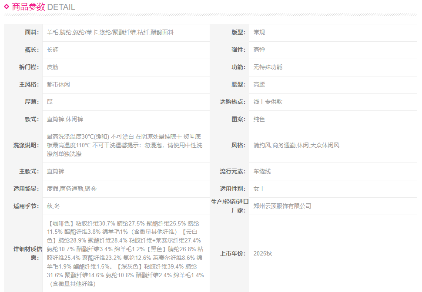This screenshot has height=292, width=422.
Task: Select the 功能 label
Action: (x=238, y=67)
